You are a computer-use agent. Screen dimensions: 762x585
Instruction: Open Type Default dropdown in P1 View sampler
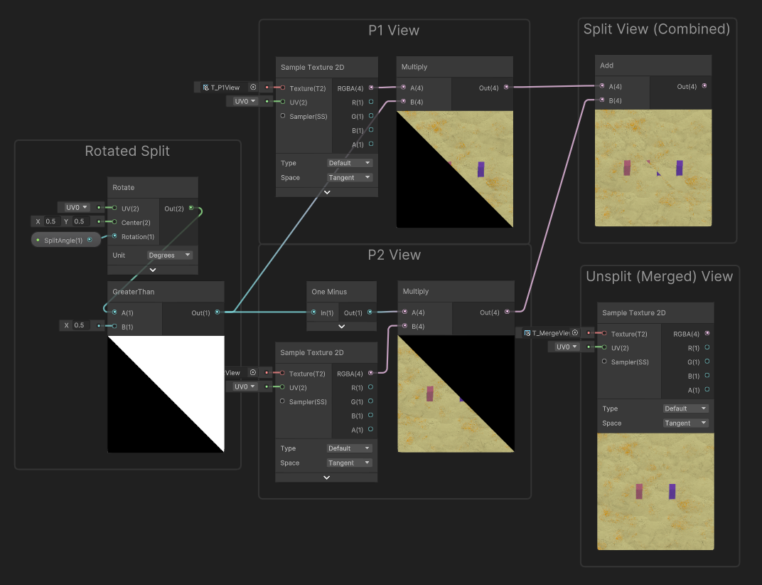click(x=349, y=163)
